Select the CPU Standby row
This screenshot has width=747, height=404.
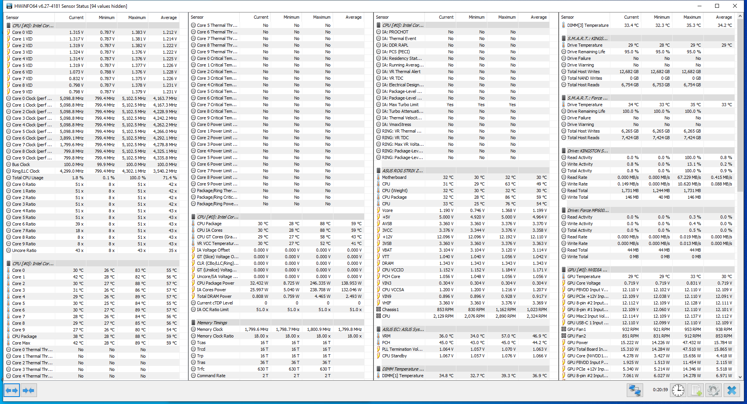click(x=462, y=356)
